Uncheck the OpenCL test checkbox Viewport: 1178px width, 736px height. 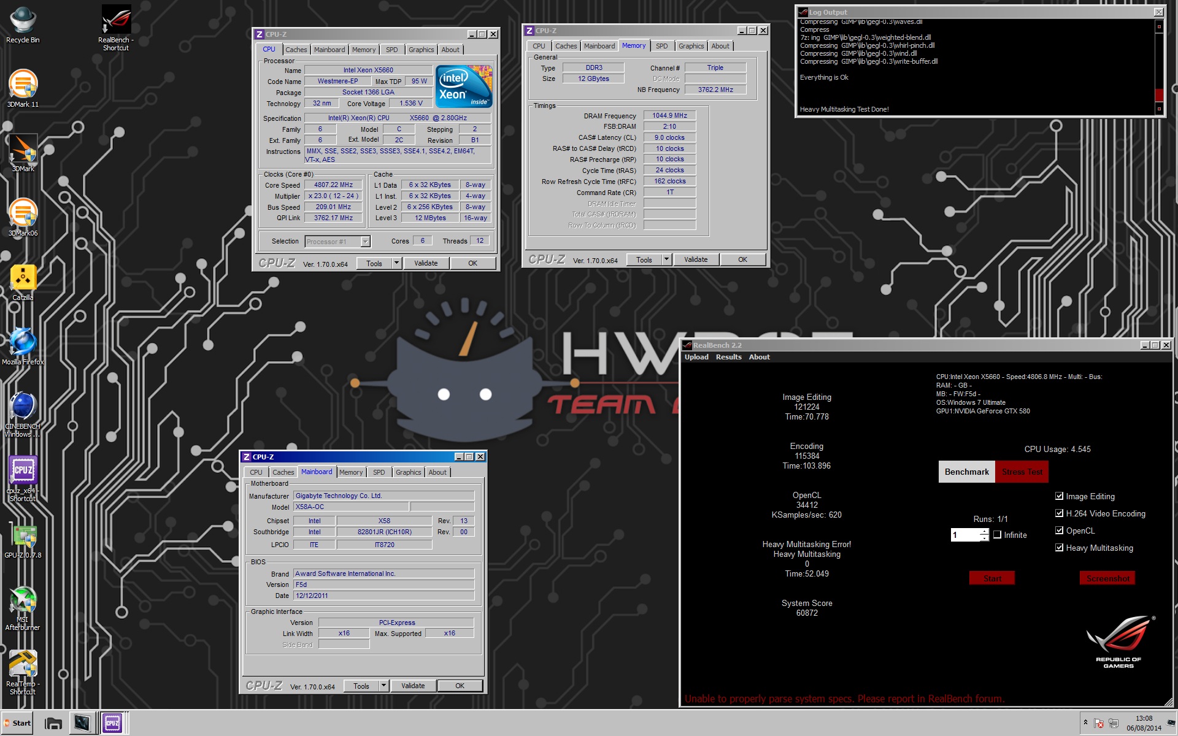pos(1059,531)
